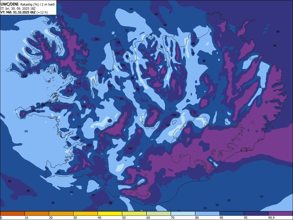Click the 'UWC/DINI' model name in header
This screenshot has width=293, height=220.
point(9,4)
